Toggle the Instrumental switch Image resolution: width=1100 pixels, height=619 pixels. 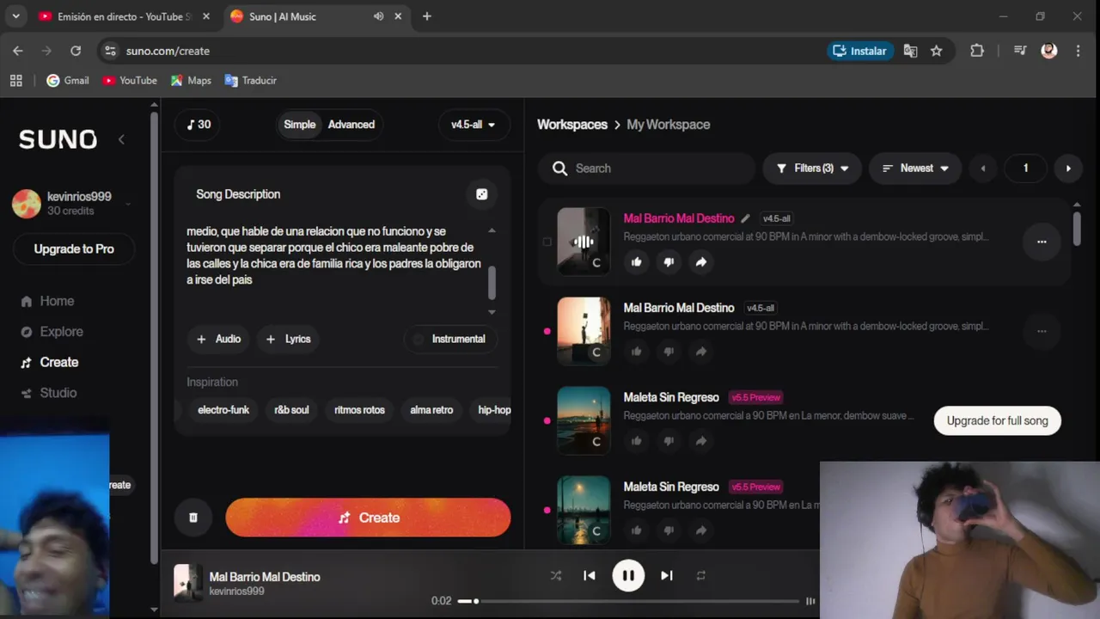tap(450, 339)
